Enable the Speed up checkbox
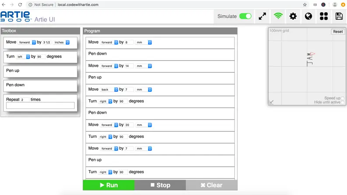Image resolution: width=347 pixels, height=195 pixels. click(343, 98)
